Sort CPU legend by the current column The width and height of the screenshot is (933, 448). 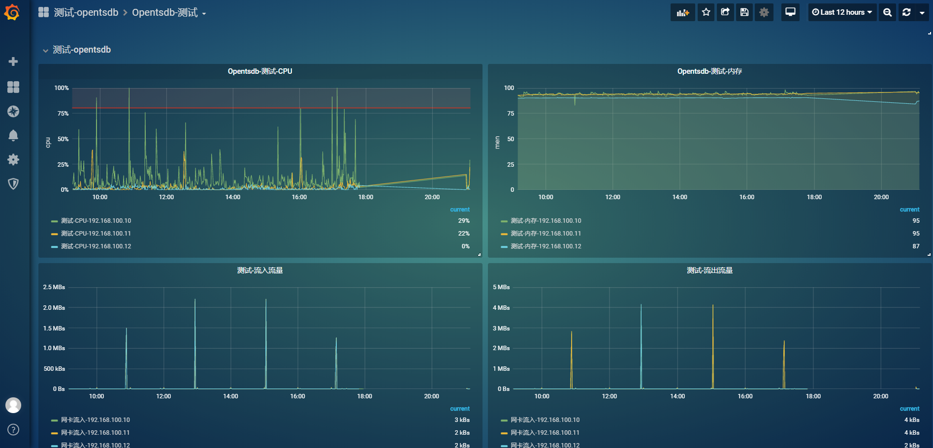461,209
